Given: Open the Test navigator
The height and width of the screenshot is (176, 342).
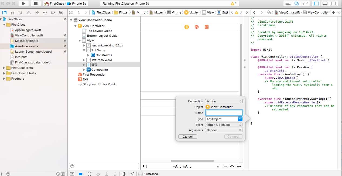Looking at the screenshot, I should pos(37,12).
